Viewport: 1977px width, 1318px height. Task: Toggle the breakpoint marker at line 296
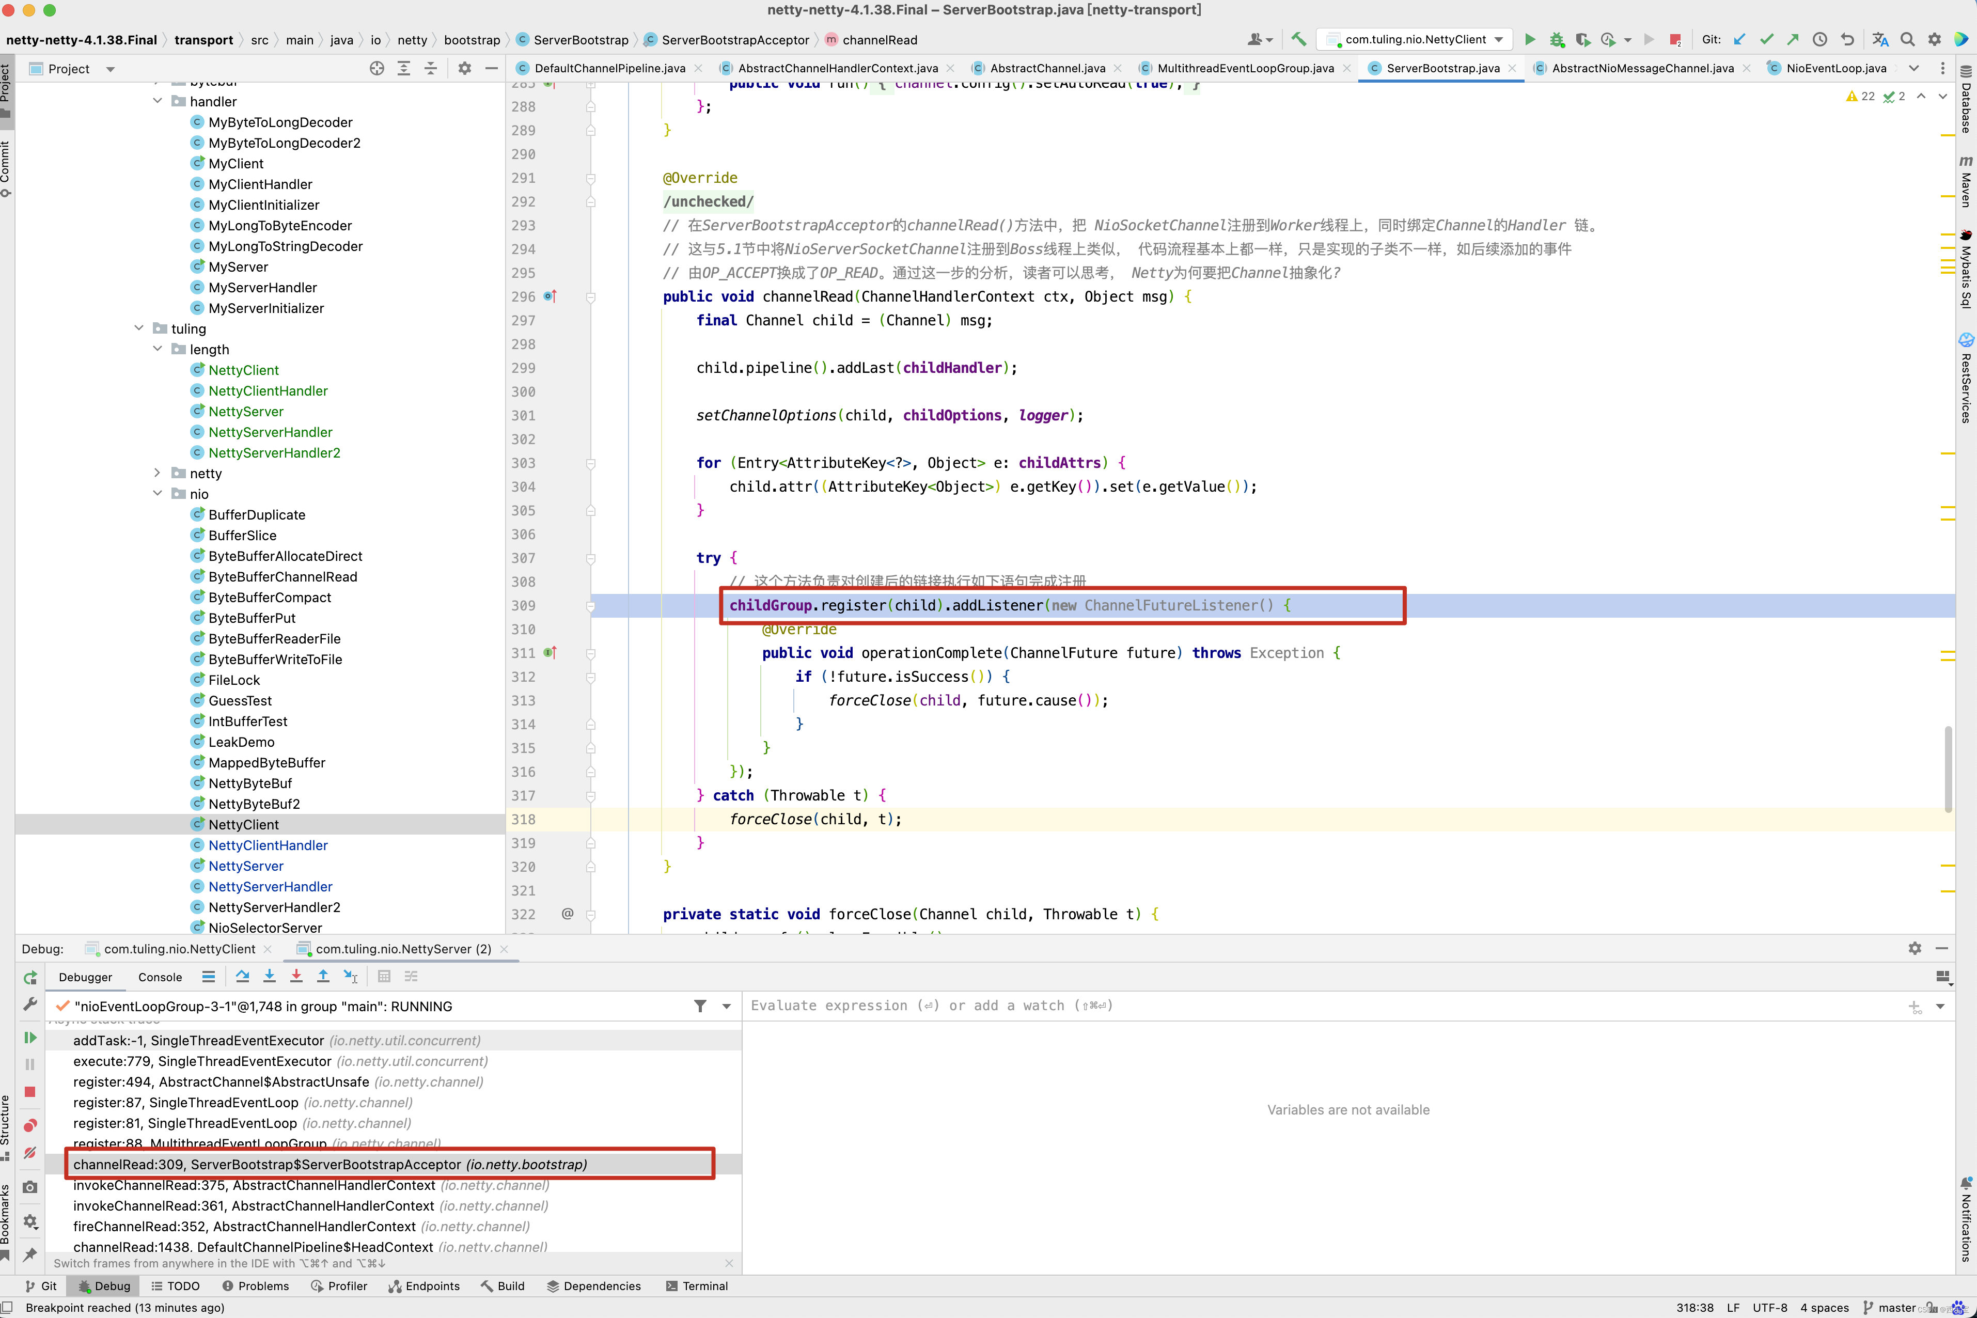coord(550,297)
